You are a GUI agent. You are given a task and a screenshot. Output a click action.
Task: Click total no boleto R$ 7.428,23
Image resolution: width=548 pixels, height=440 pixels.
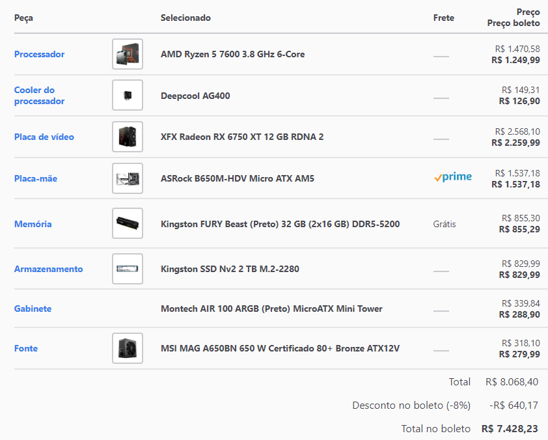click(x=510, y=429)
